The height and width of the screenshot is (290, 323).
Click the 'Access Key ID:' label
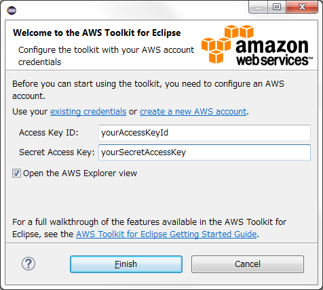(x=49, y=133)
